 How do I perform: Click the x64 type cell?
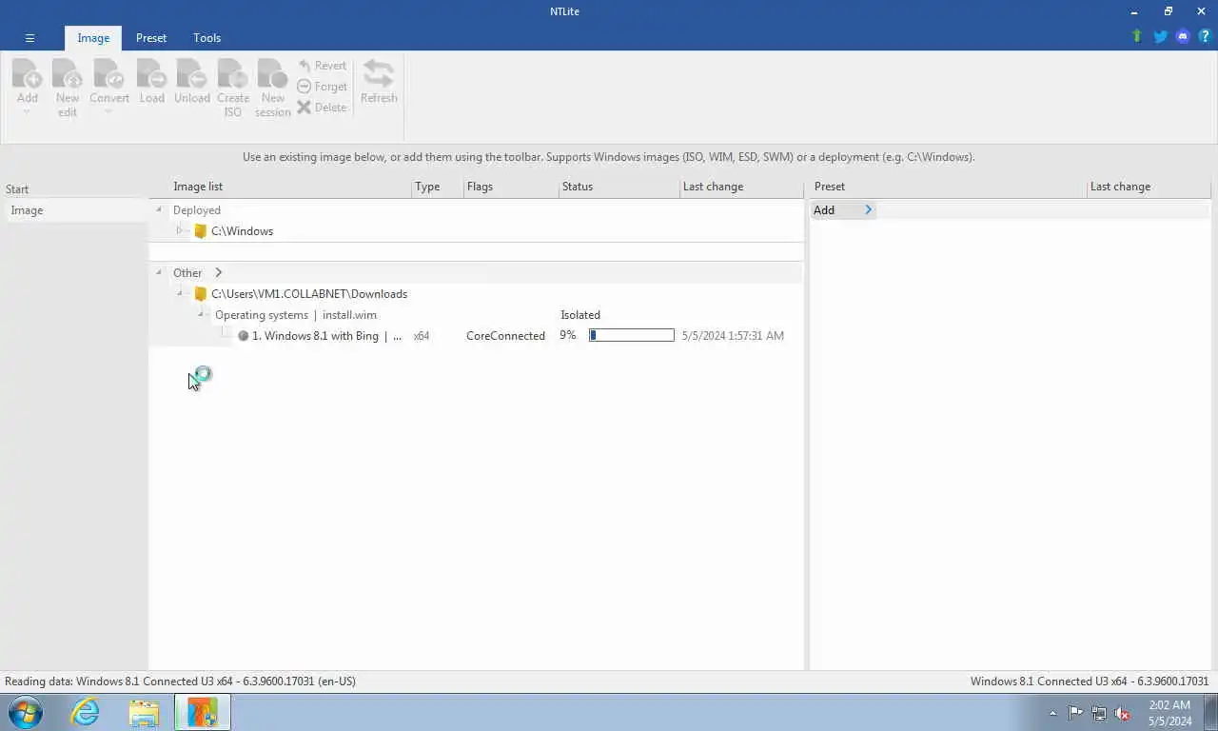pyautogui.click(x=422, y=336)
